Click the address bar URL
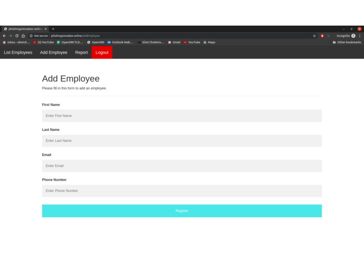This screenshot has width=364, height=258. pos(75,36)
